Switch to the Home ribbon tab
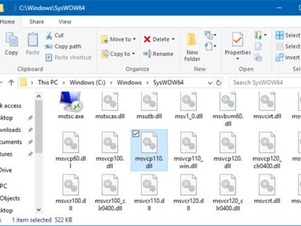 coord(7,22)
